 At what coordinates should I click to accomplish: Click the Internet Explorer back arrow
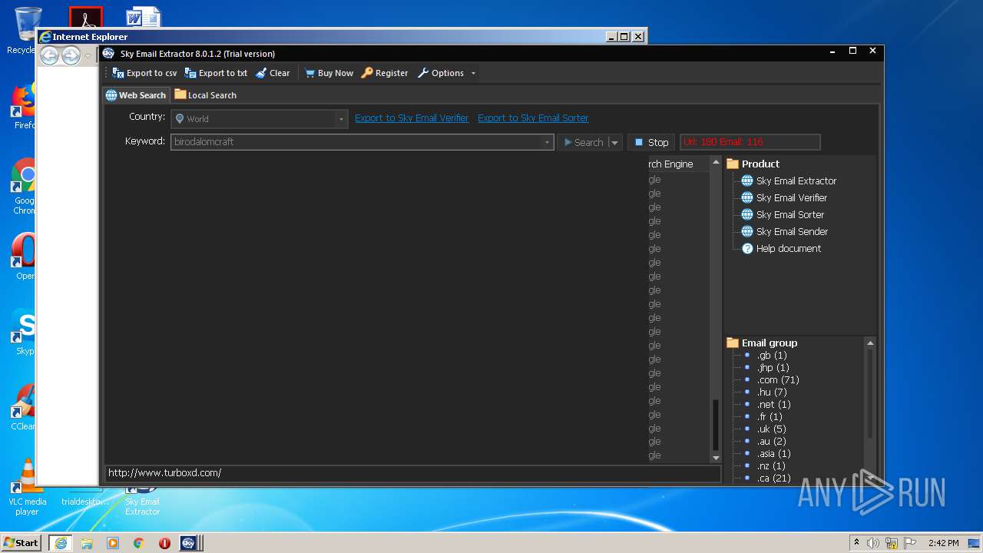coord(49,55)
